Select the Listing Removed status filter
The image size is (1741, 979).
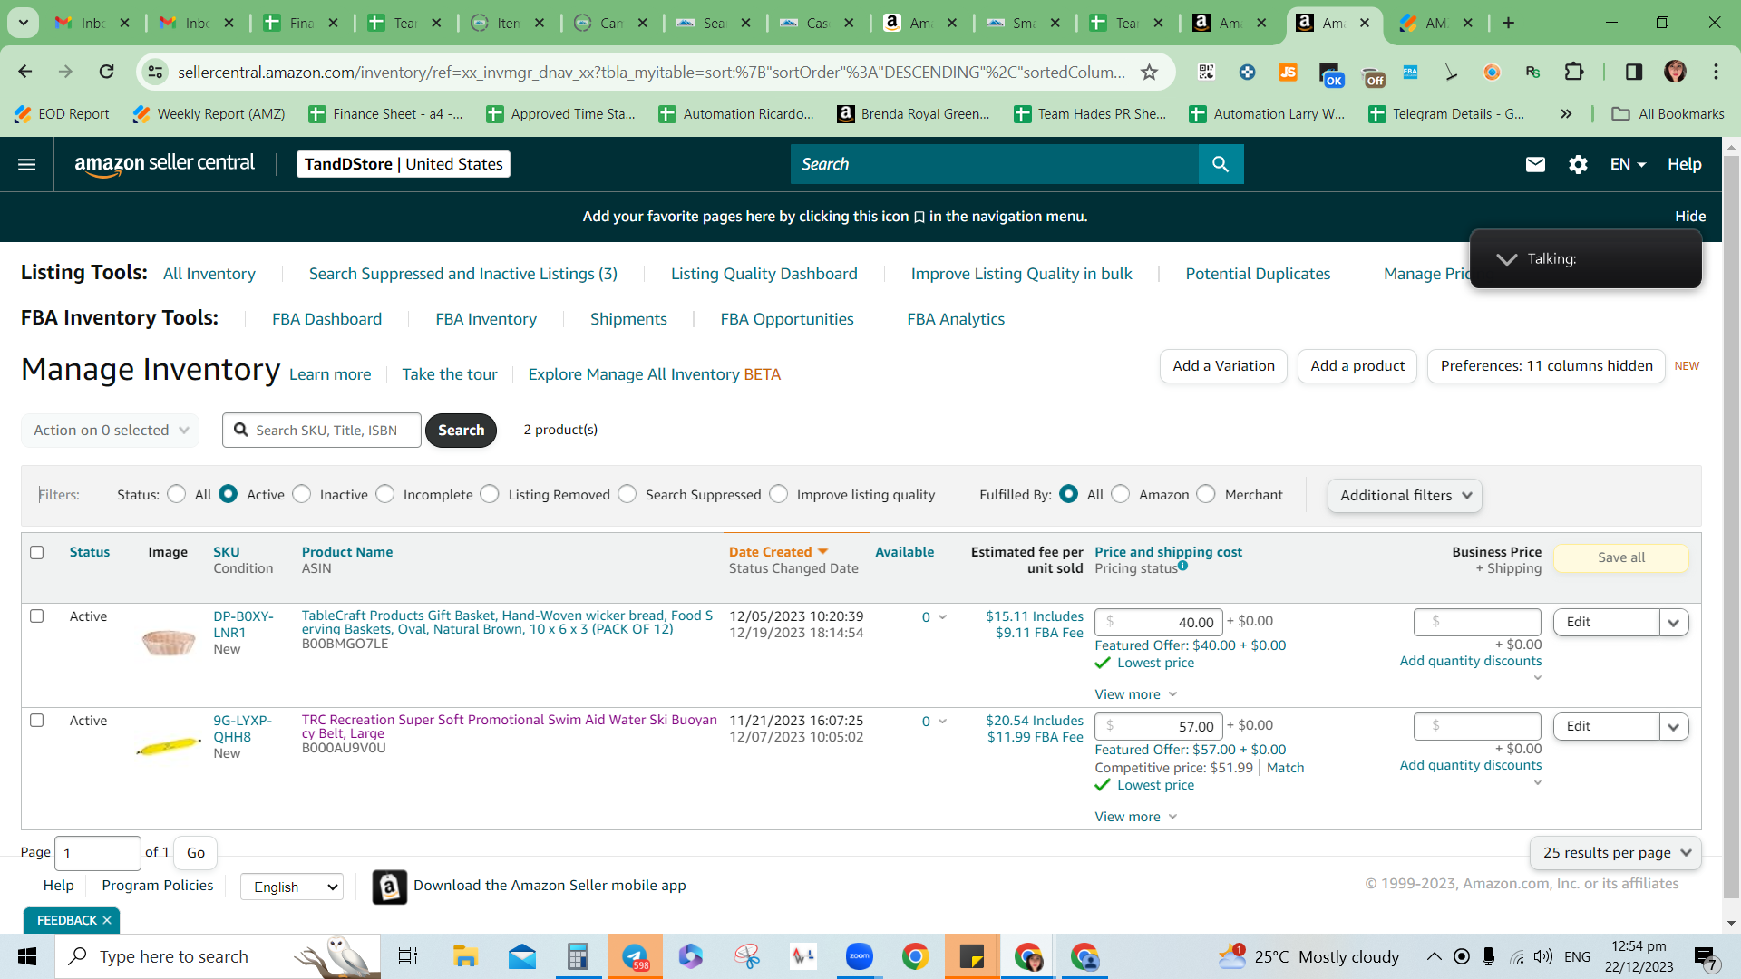(490, 494)
